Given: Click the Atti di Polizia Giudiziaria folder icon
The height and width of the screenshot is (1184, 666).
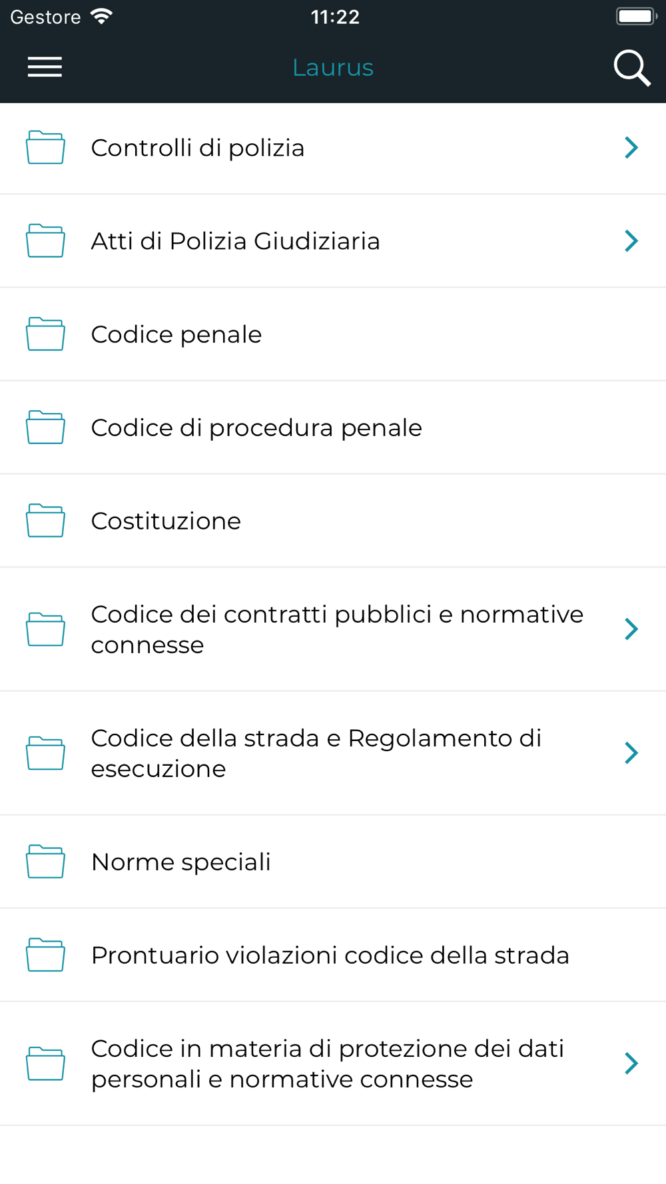Looking at the screenshot, I should tap(45, 240).
